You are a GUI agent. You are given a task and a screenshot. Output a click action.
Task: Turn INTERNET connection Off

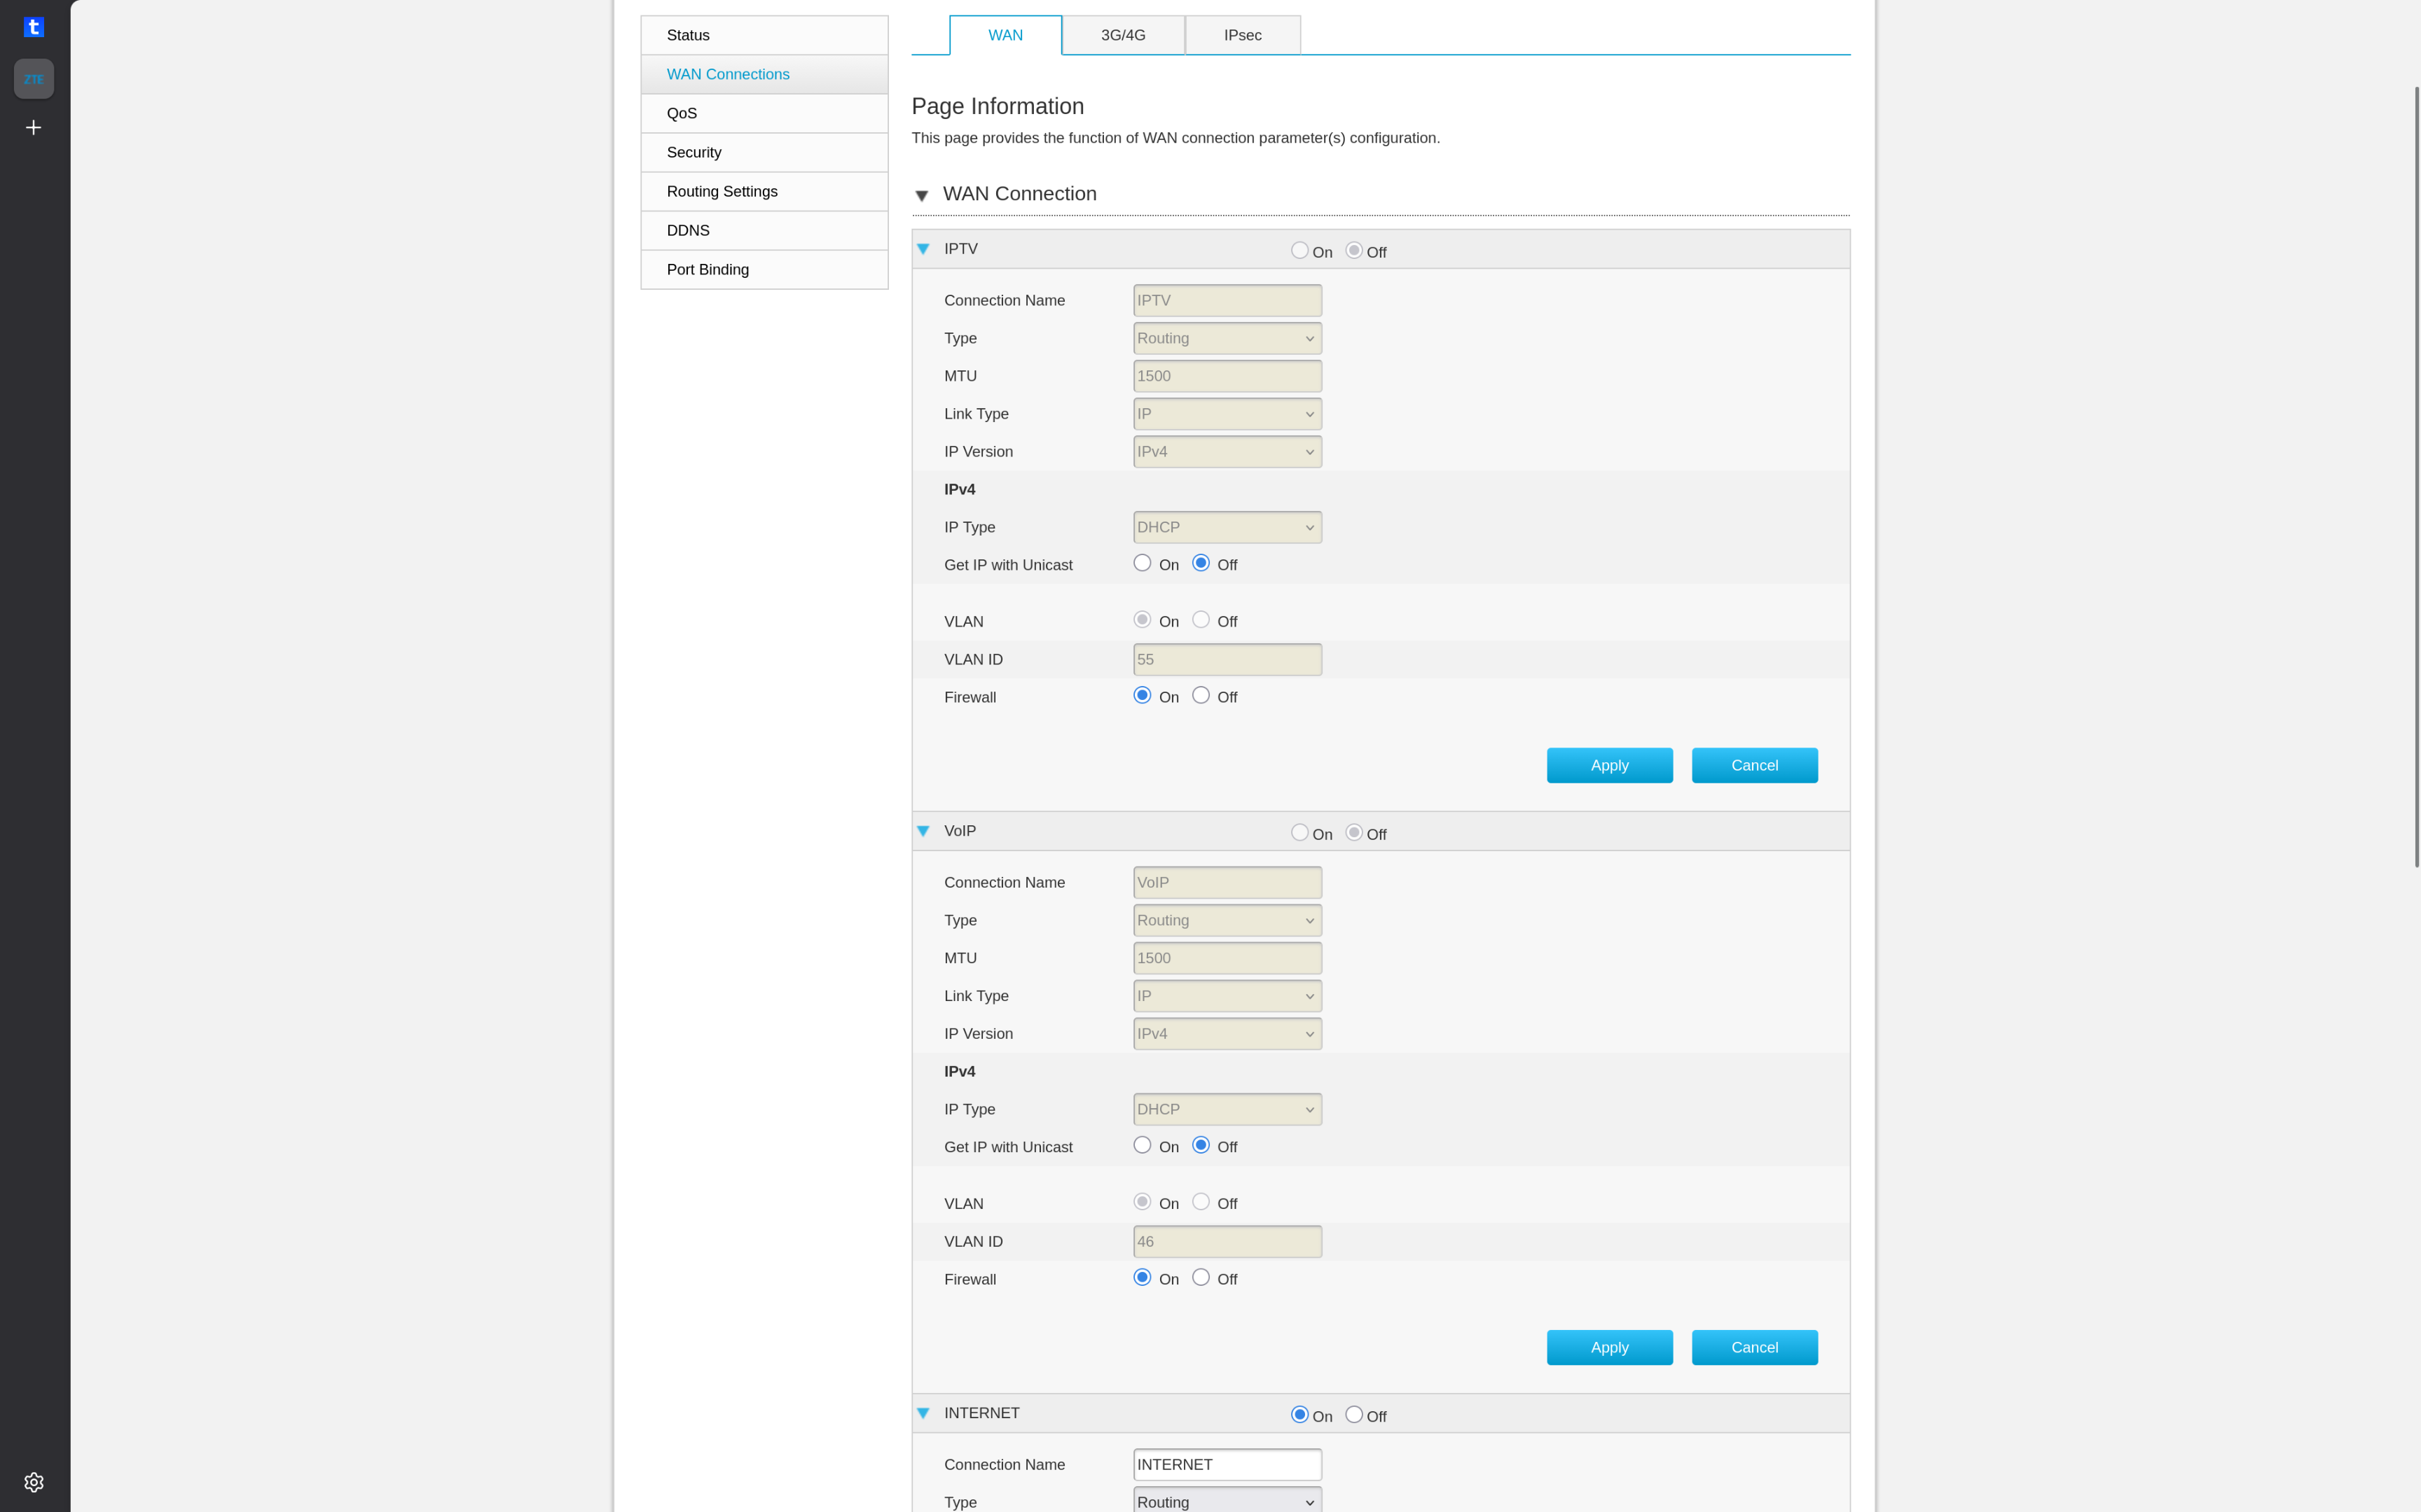pos(1353,1414)
